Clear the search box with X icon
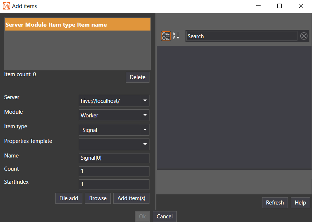This screenshot has height=222, width=312. point(304,36)
